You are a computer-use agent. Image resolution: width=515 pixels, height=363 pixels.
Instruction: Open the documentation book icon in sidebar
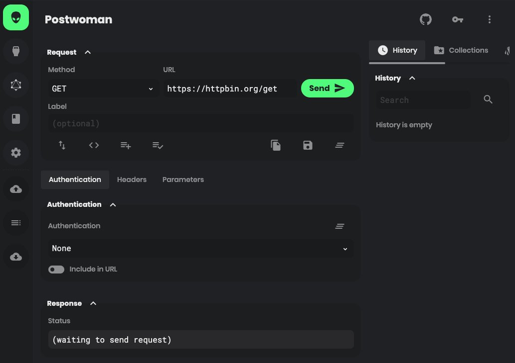coord(16,119)
